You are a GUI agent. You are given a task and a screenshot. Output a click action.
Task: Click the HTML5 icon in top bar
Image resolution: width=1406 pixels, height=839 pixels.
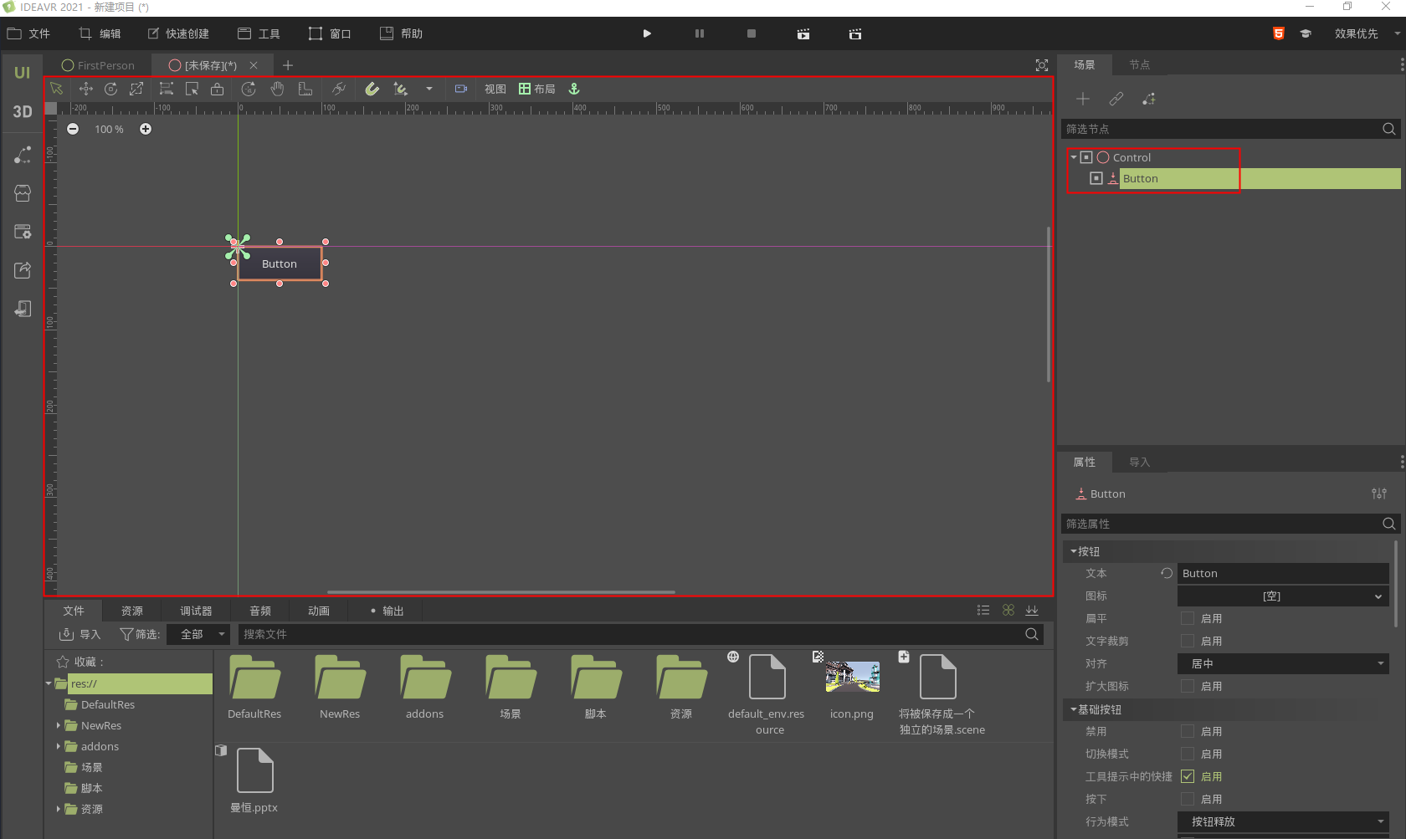(1279, 33)
